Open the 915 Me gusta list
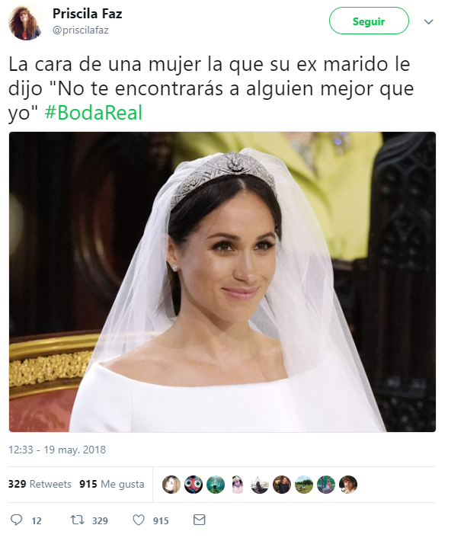The image size is (464, 541). point(111,484)
